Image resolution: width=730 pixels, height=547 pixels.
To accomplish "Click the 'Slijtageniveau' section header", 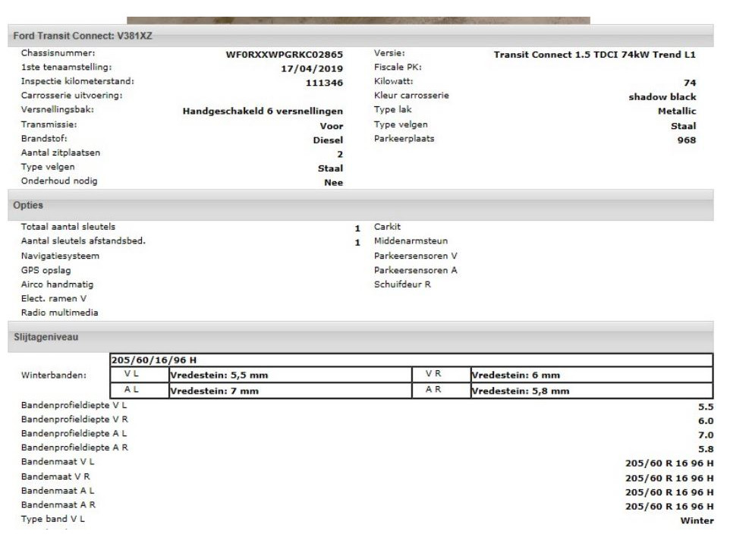I will 360,337.
